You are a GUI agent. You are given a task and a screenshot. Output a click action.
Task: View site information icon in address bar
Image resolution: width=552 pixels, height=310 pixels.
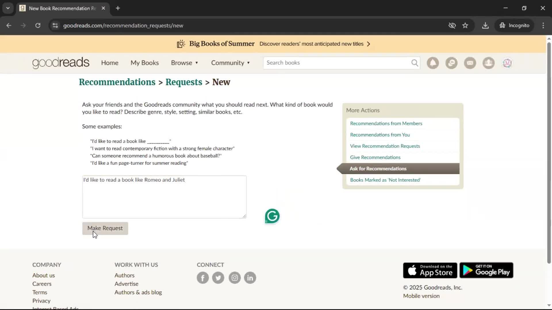55,26
